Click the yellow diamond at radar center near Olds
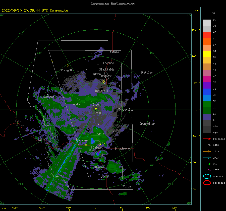The width and height of the screenshot is (226, 211). 96,109
